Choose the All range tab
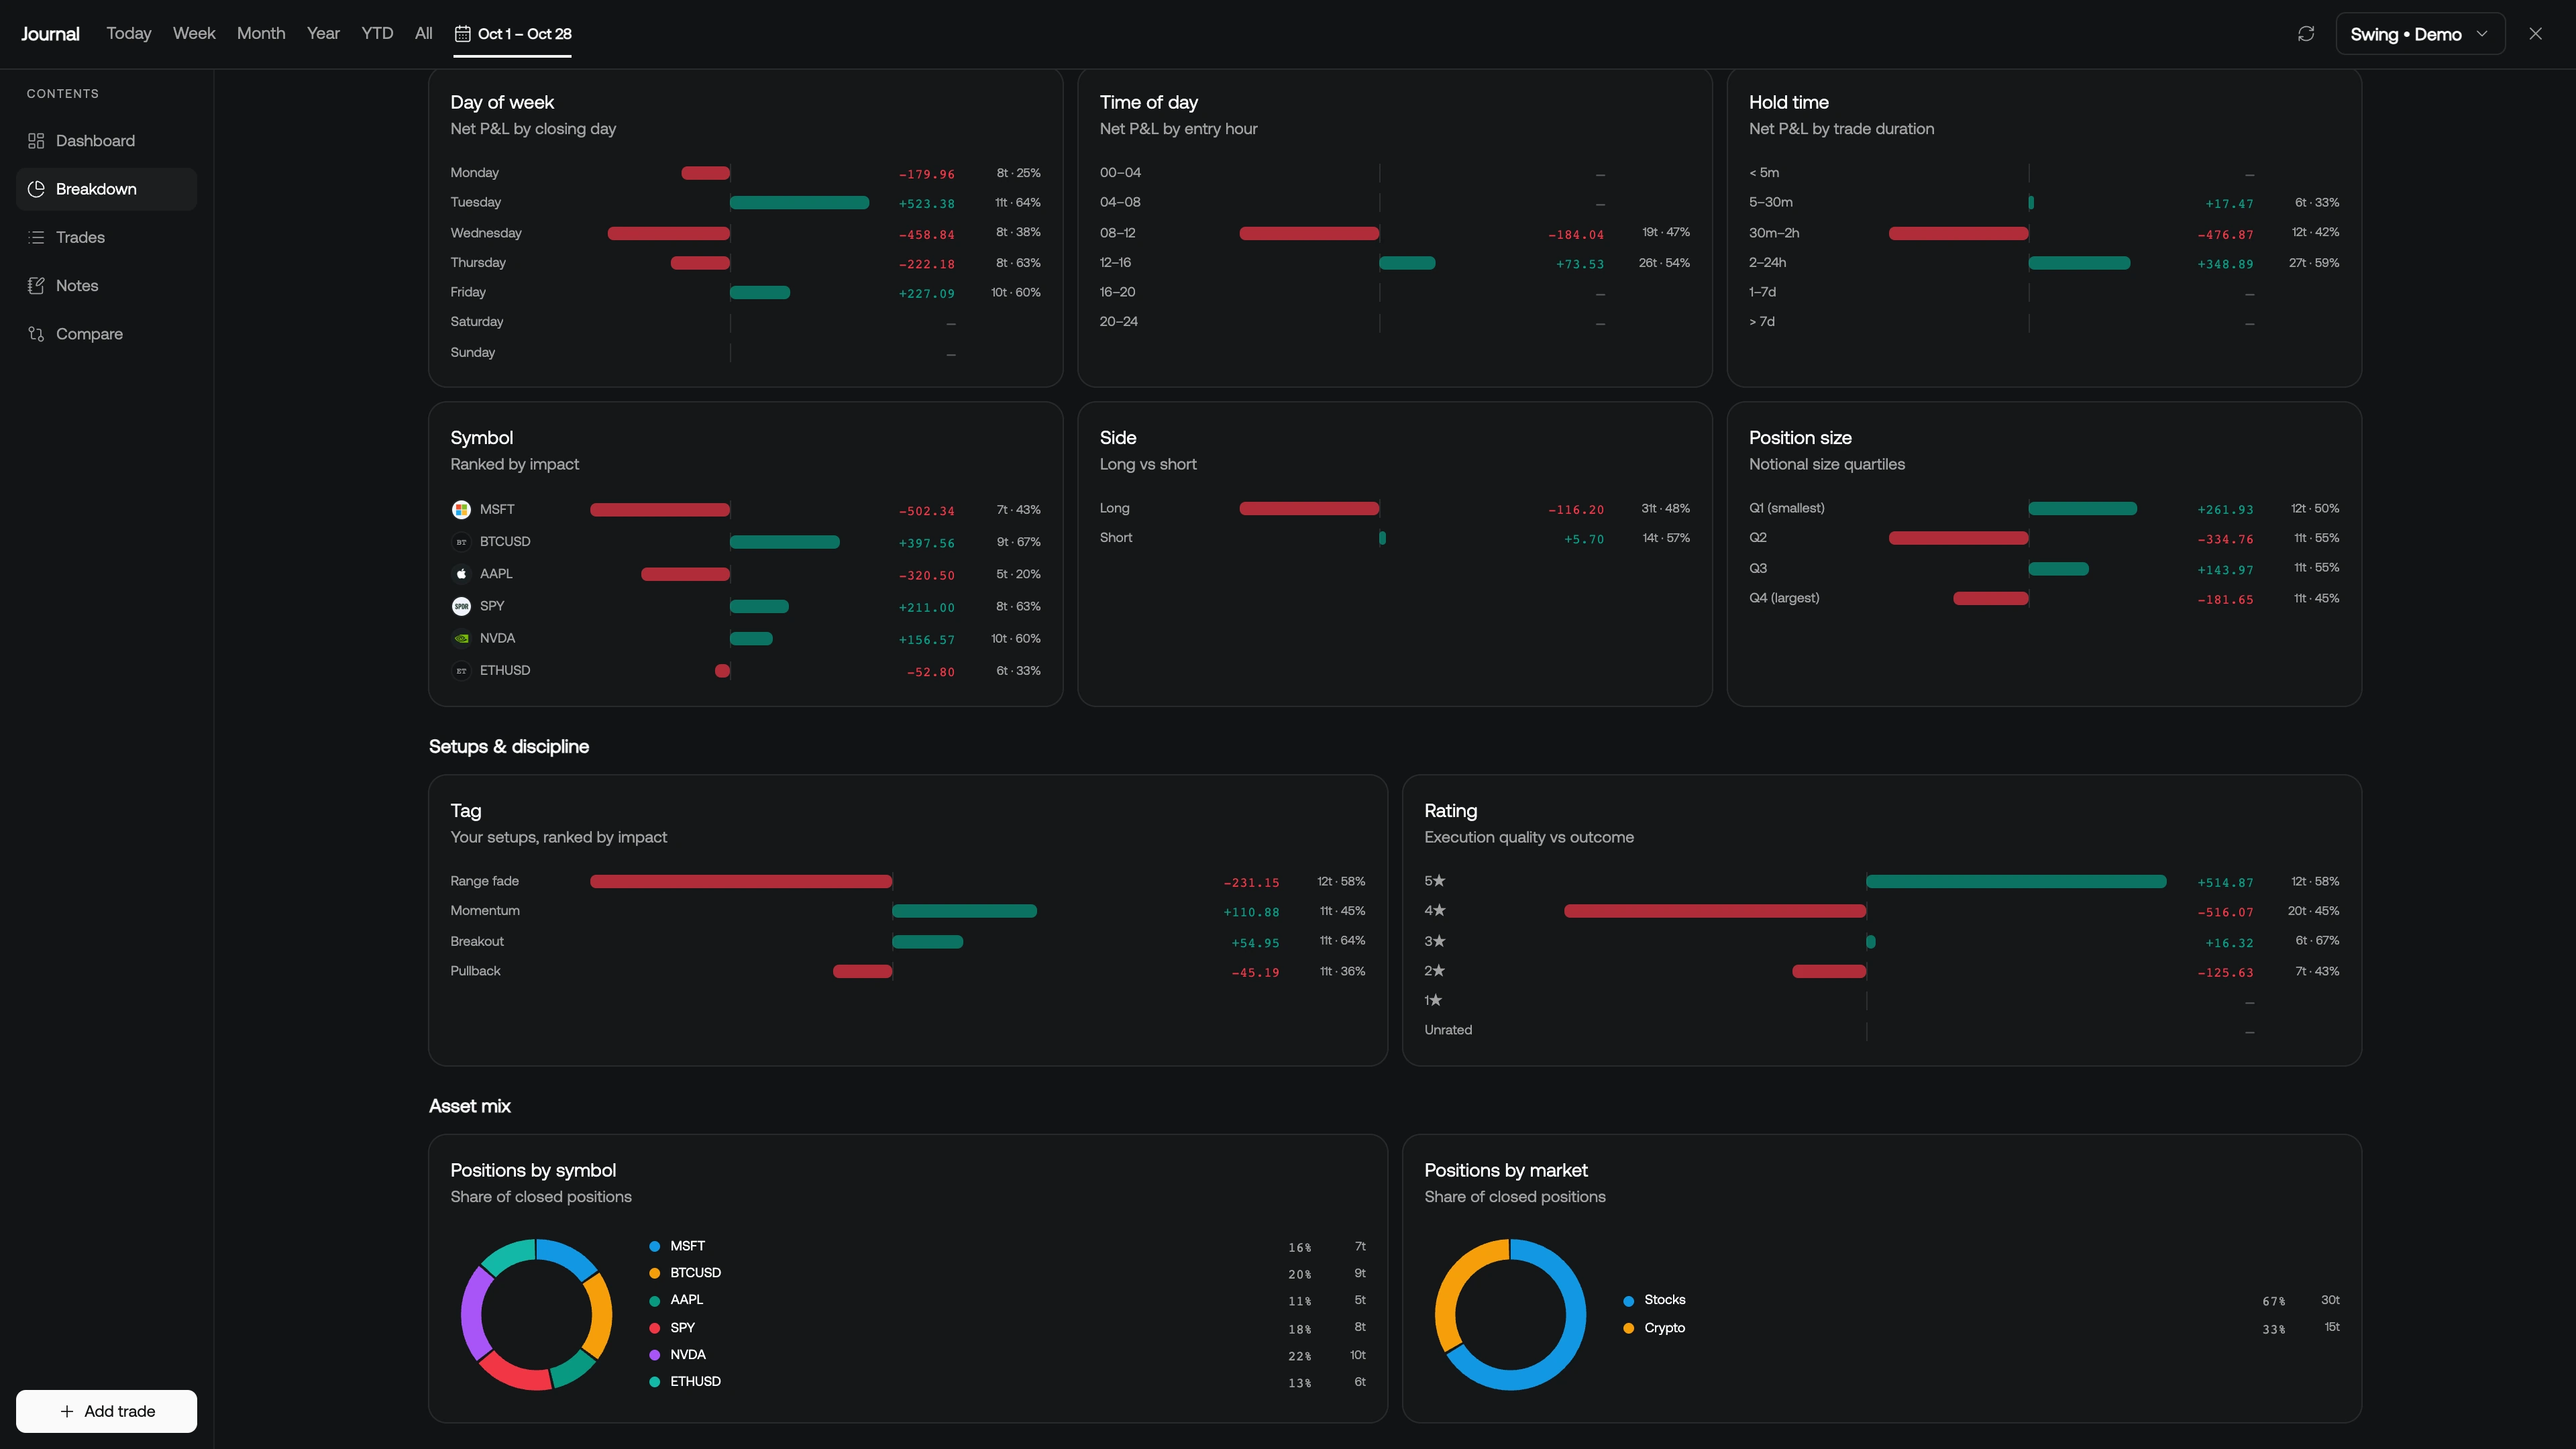2576x1449 pixels. 424,33
